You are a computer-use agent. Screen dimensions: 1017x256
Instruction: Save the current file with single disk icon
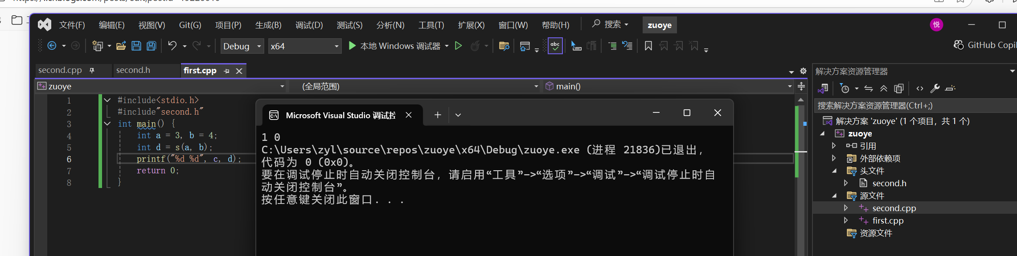[x=136, y=46]
